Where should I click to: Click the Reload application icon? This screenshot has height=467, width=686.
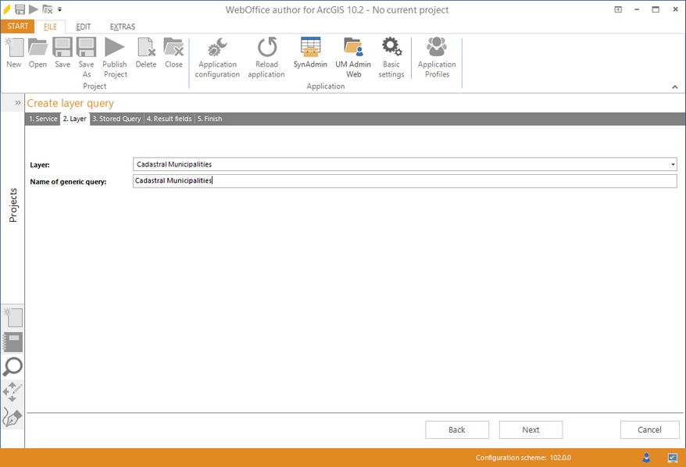pos(266,57)
